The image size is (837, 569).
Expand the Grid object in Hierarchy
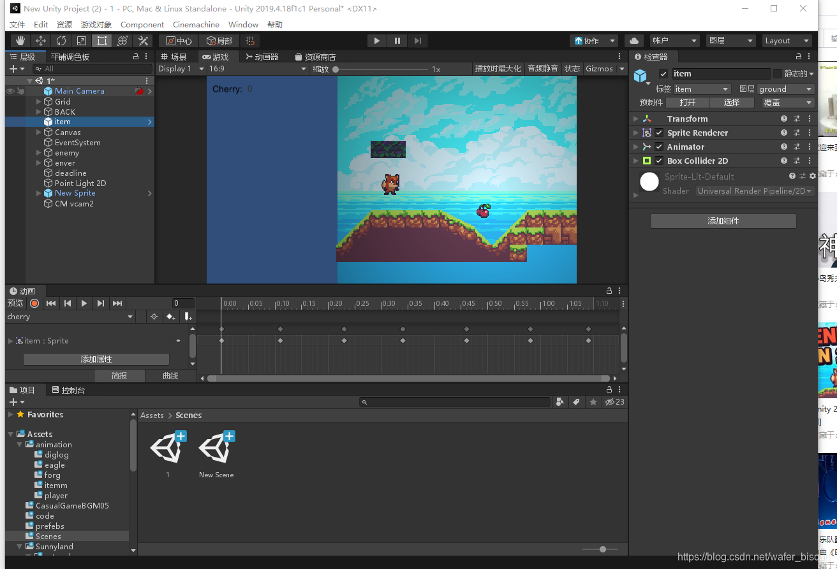click(x=39, y=102)
